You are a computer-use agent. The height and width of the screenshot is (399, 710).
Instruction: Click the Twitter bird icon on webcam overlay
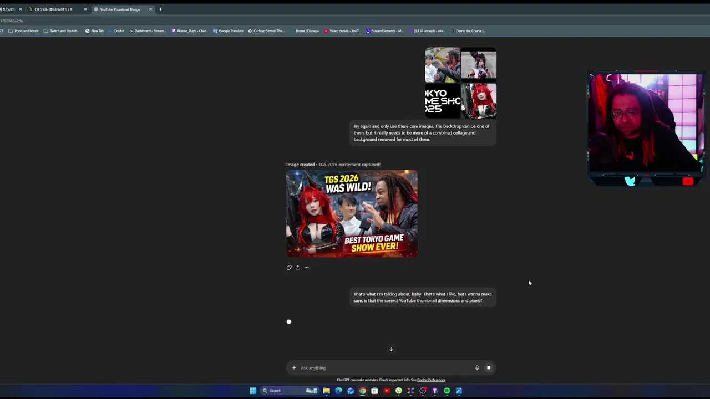pos(630,181)
